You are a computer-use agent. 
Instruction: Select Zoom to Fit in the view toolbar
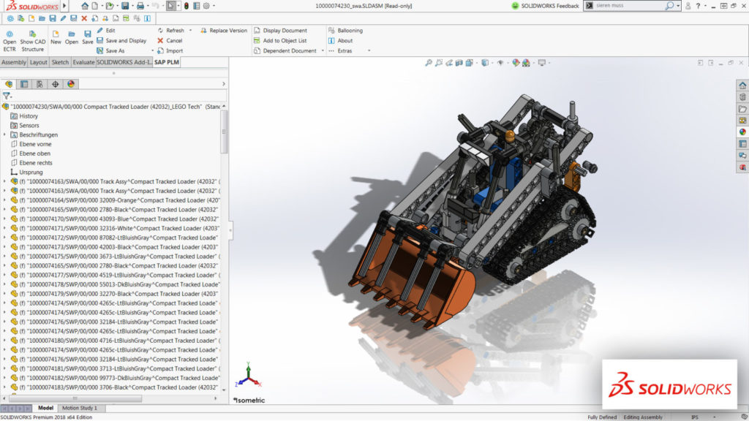[429, 63]
